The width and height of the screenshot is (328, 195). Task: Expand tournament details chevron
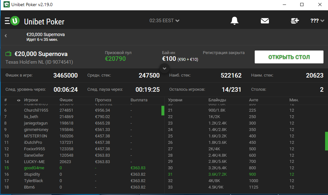pyautogui.click(x=164, y=69)
